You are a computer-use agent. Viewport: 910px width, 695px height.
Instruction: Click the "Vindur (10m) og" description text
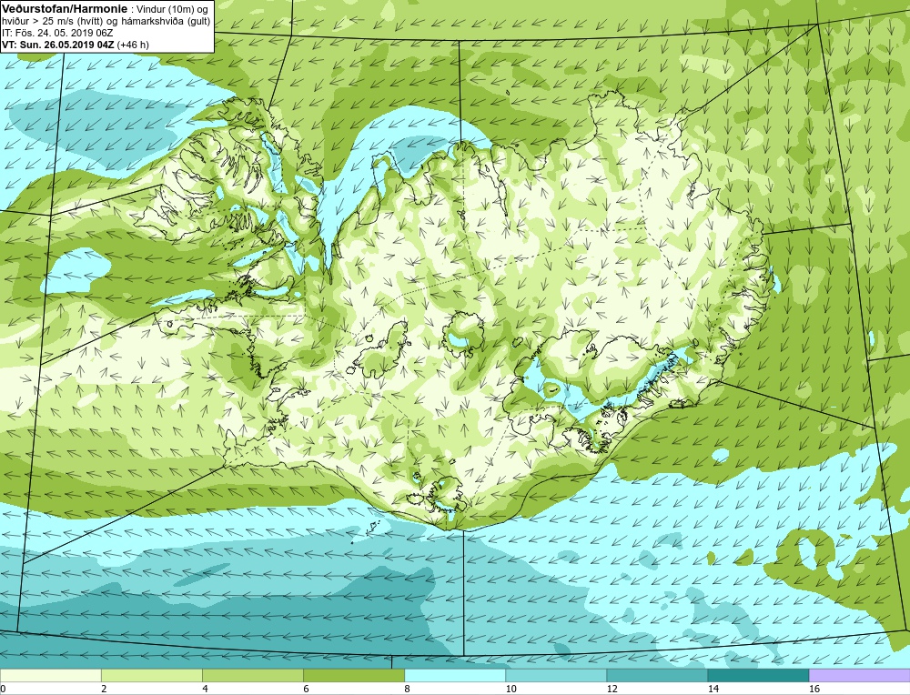coord(174,9)
